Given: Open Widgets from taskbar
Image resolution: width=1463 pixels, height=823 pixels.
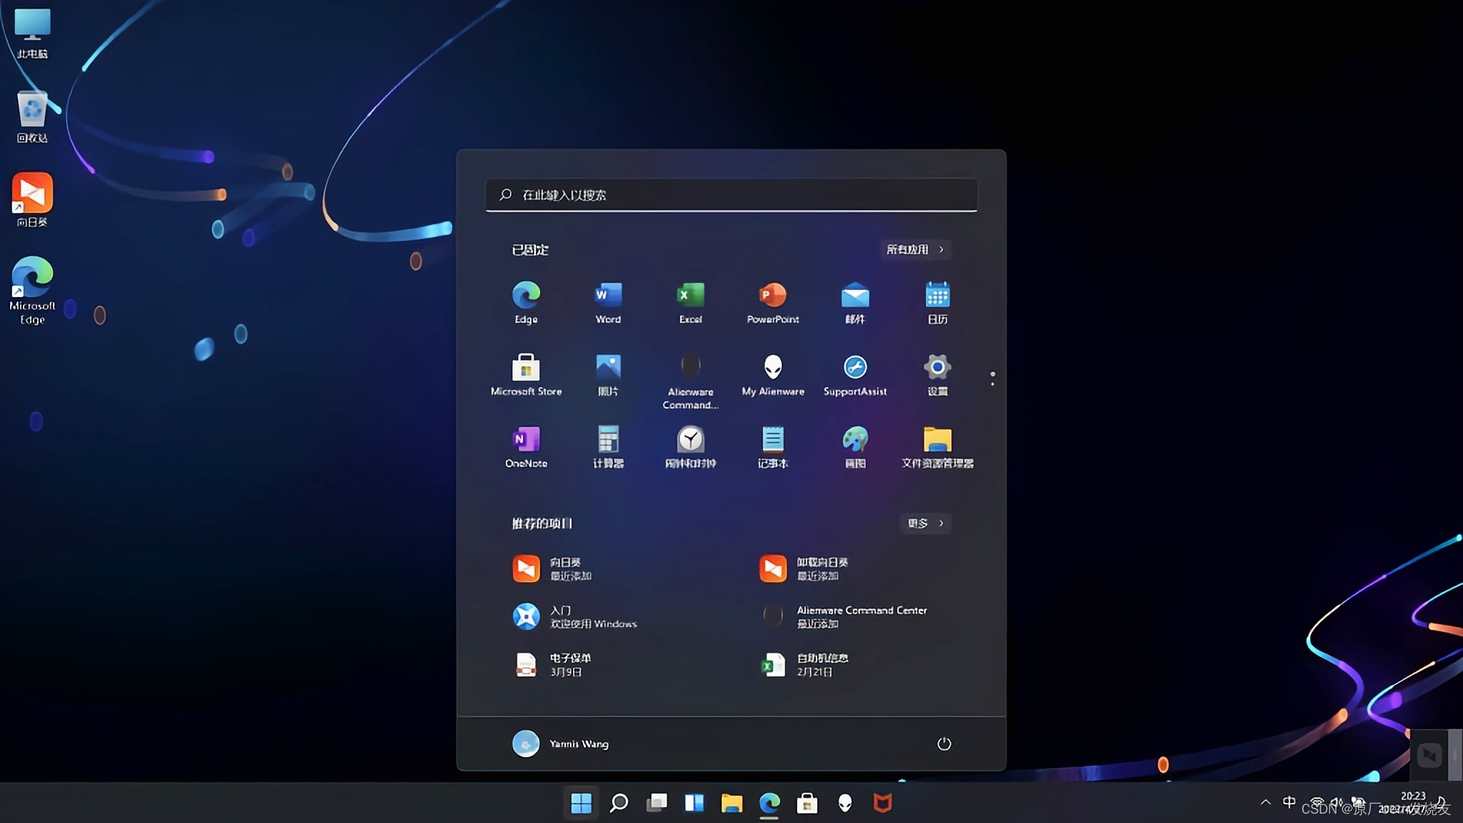Looking at the screenshot, I should tap(694, 803).
